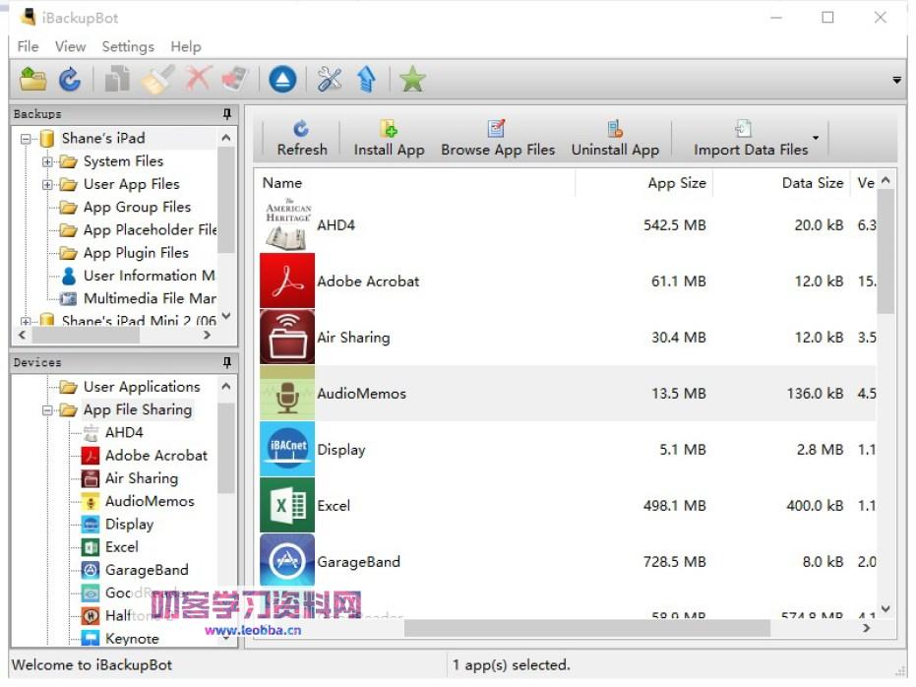
Task: Select App Placeholder Files in Backups tree
Action: 150,230
